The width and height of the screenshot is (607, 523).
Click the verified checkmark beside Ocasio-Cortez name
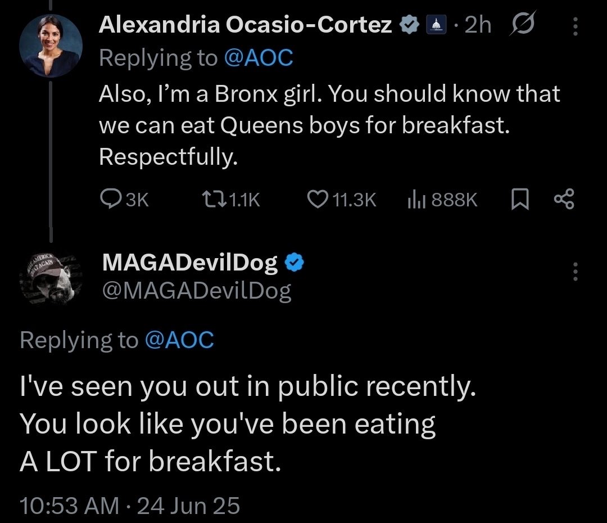tap(409, 24)
